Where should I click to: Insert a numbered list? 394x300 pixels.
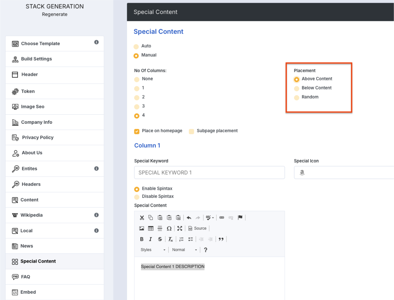[182, 239]
